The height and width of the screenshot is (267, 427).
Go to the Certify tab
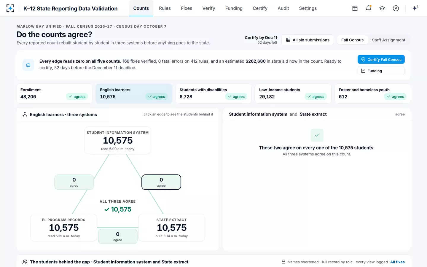pos(260,8)
